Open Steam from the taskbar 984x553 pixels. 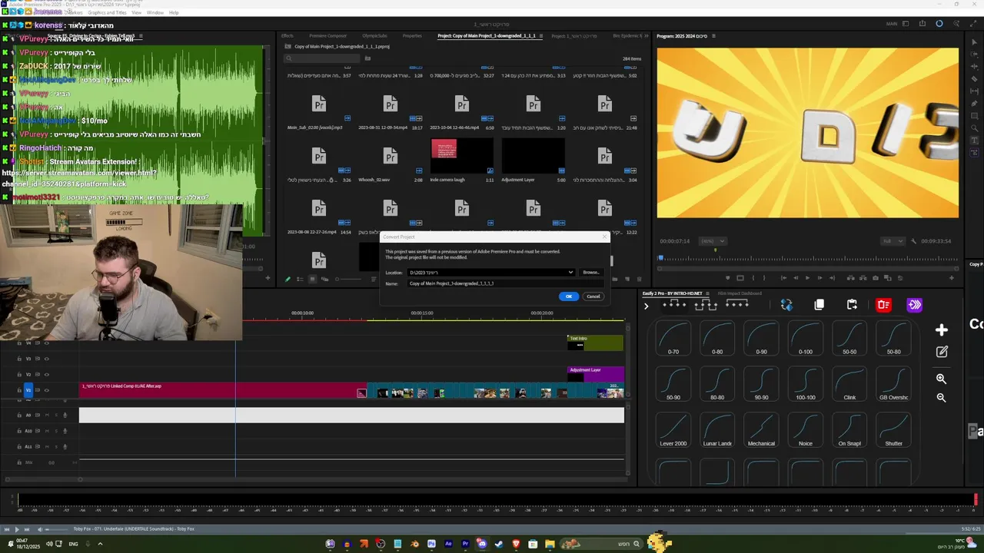click(x=499, y=544)
